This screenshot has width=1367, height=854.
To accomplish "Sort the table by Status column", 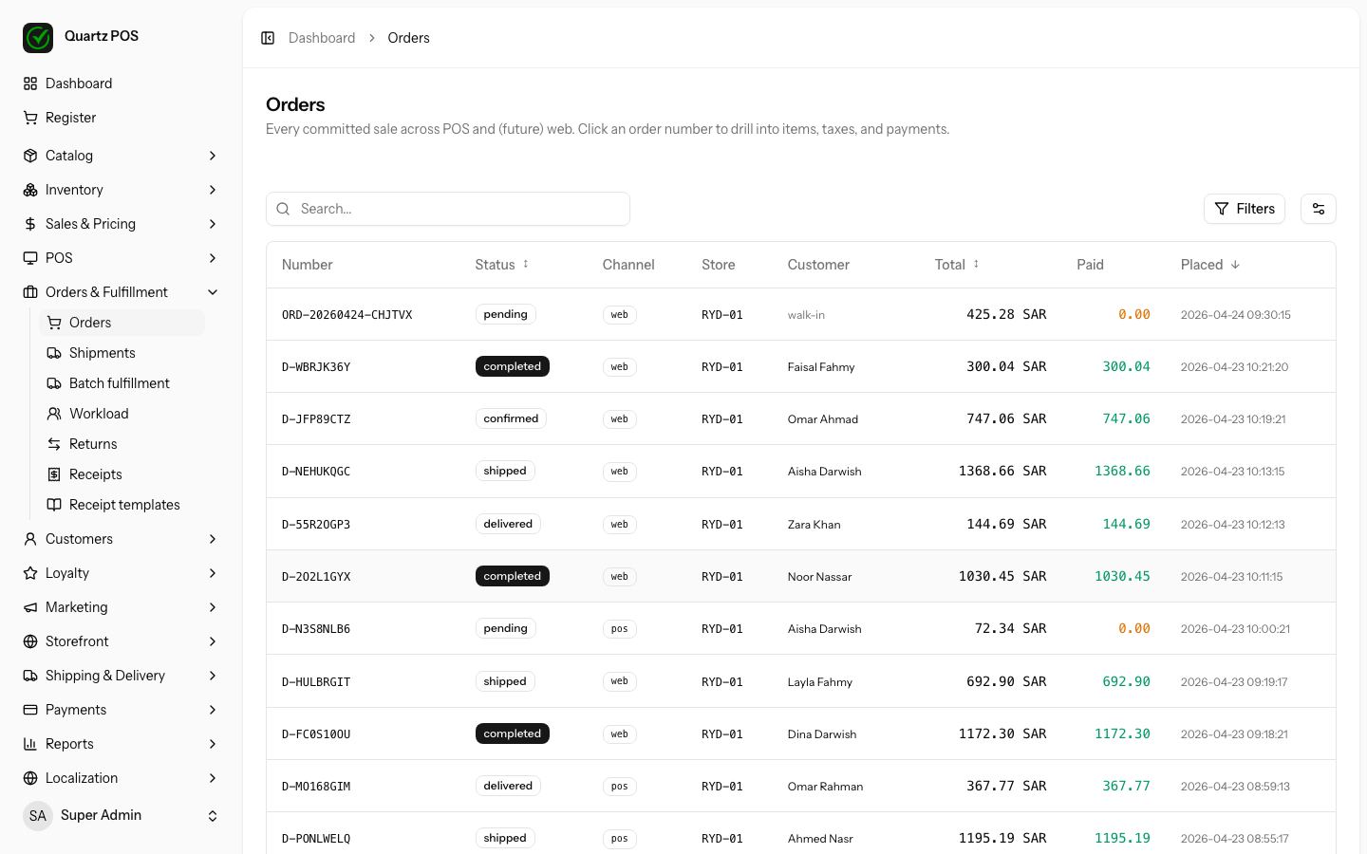I will 502,265.
